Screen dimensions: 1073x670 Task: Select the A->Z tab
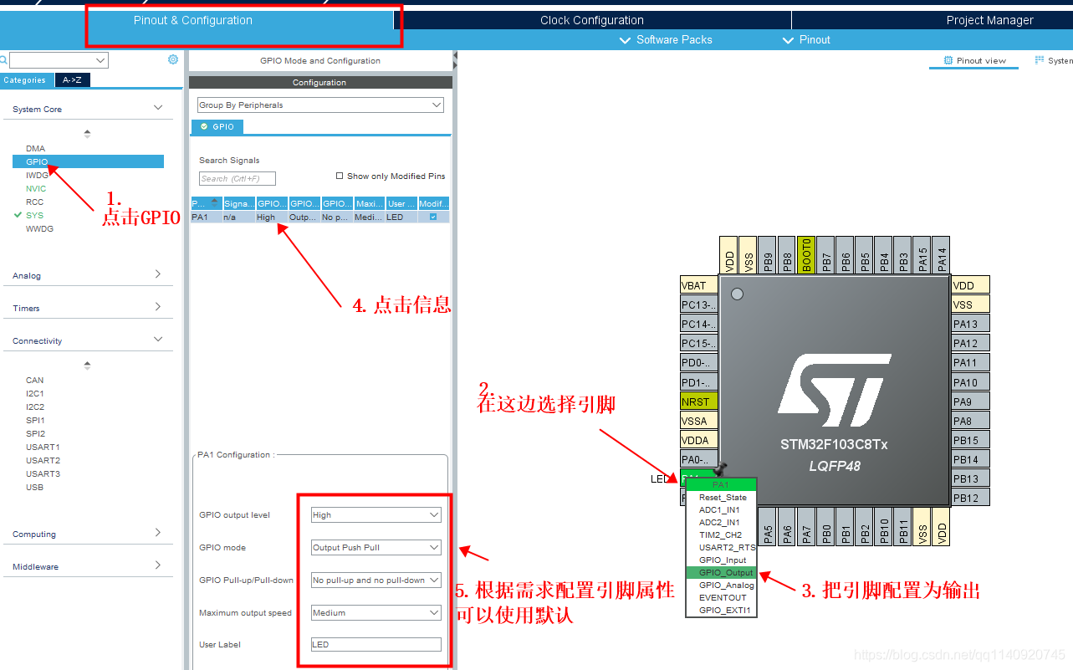point(73,80)
